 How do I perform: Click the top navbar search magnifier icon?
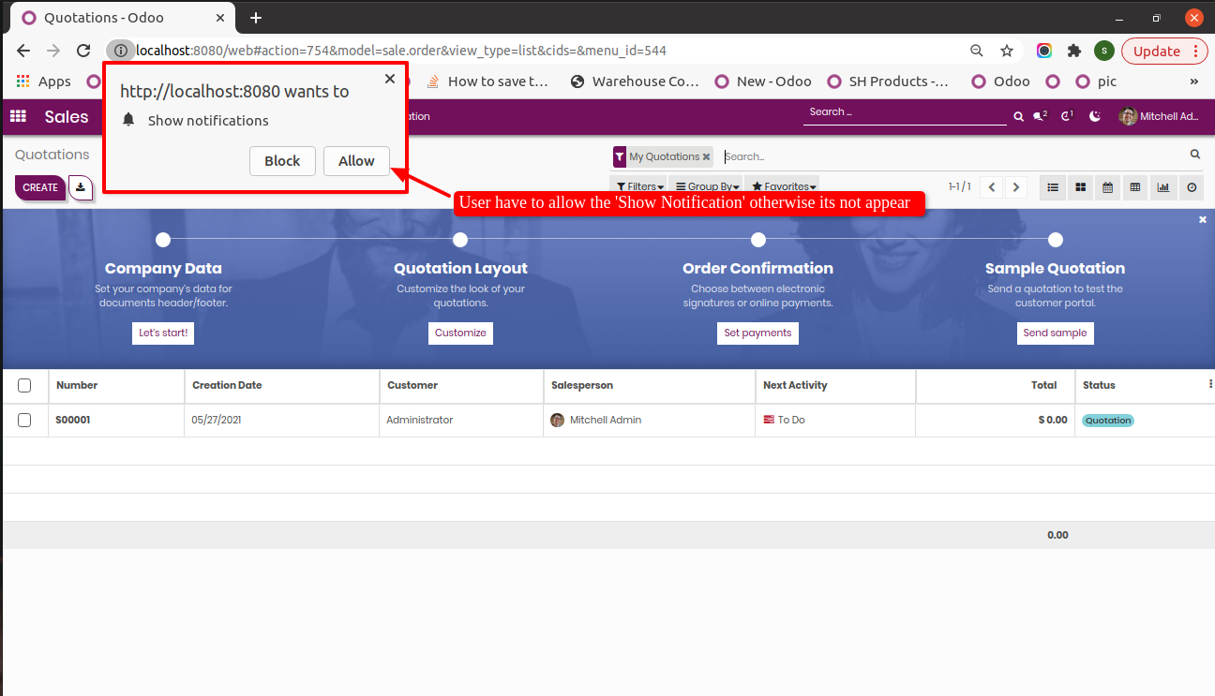pyautogui.click(x=1018, y=117)
